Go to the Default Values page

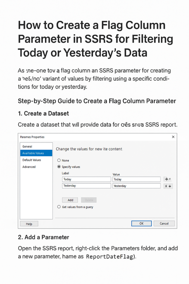(x=32, y=160)
